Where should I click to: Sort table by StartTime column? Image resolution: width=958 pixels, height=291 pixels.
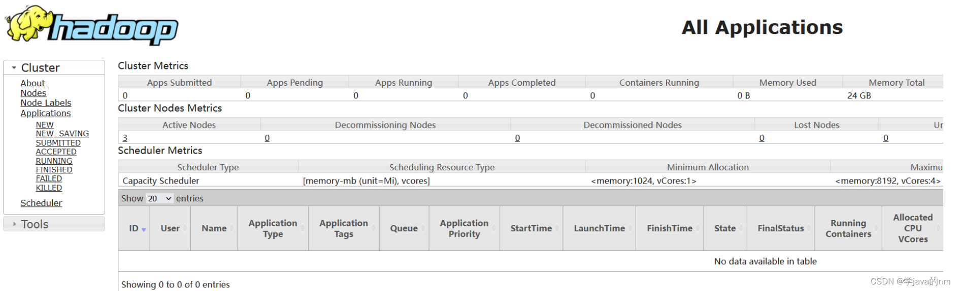[x=531, y=228]
